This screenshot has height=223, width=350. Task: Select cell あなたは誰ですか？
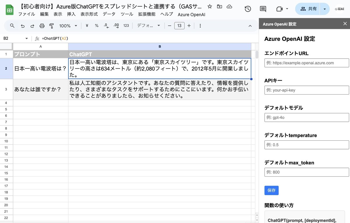pyautogui.click(x=41, y=89)
